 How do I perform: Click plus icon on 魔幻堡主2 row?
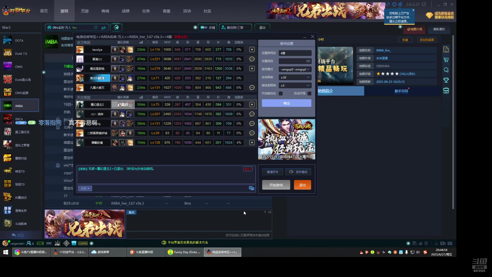[252, 104]
